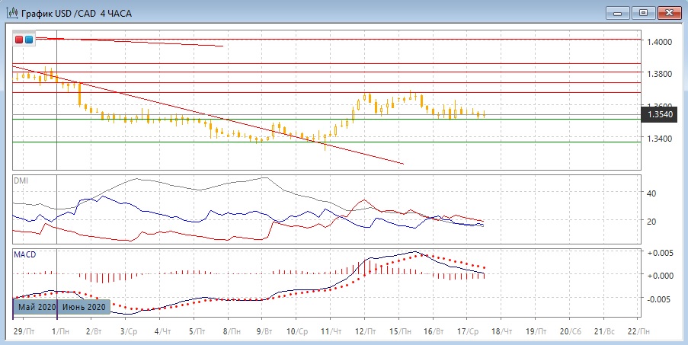Click the 15/Пн date on time axis
The width and height of the screenshot is (688, 345).
(x=398, y=332)
